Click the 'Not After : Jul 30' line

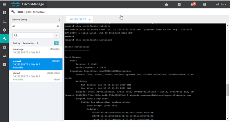tap(106, 88)
